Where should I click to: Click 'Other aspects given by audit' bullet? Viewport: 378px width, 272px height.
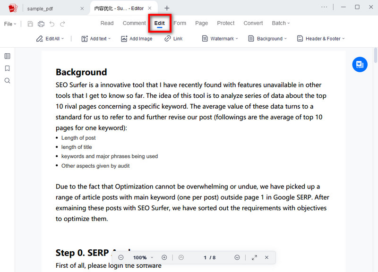pos(95,166)
